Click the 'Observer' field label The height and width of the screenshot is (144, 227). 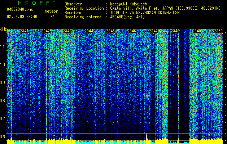click(x=73, y=4)
